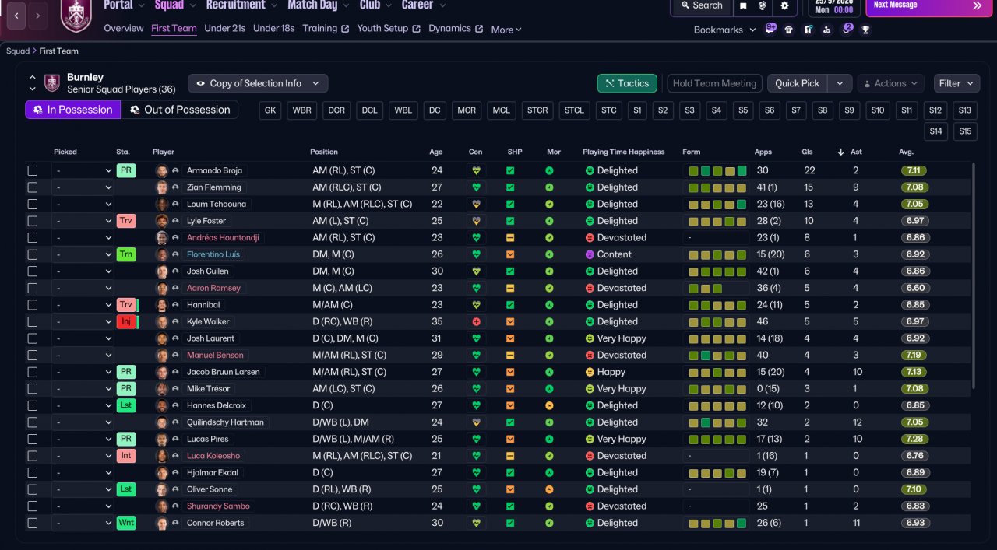The image size is (997, 550).
Task: Click the Burnley club crest at top left
Action: [76, 16]
